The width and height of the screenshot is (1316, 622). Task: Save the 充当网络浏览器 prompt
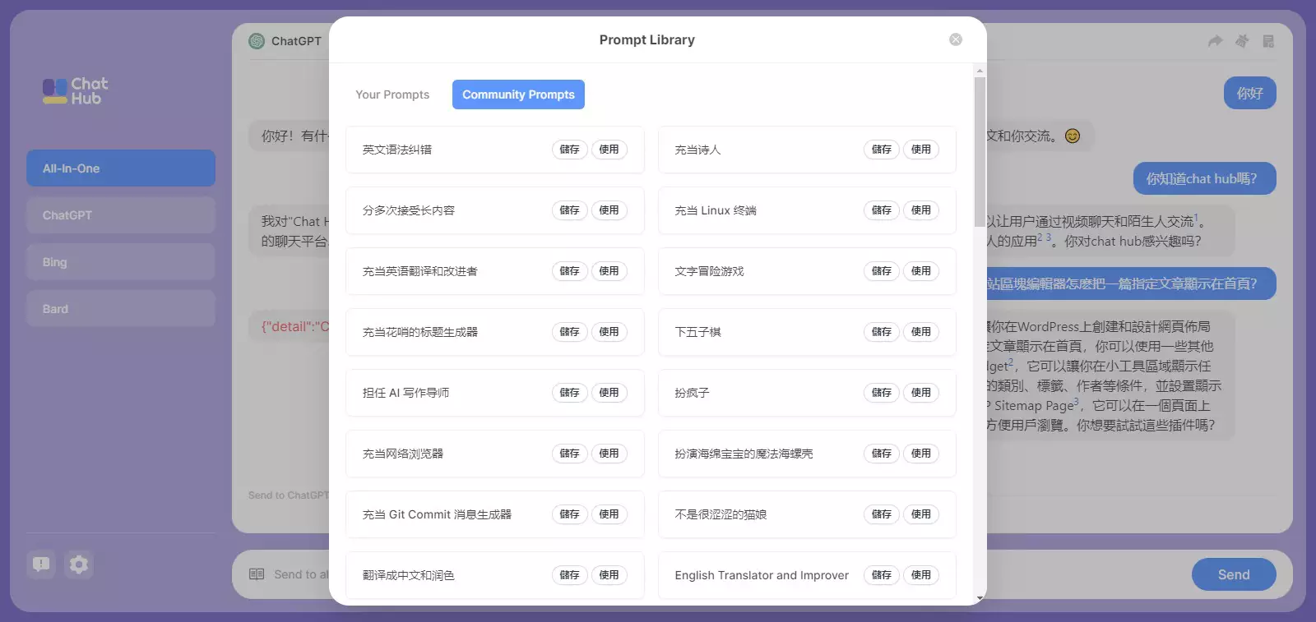click(569, 454)
